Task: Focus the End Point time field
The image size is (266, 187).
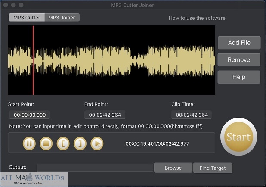Action: [105, 115]
